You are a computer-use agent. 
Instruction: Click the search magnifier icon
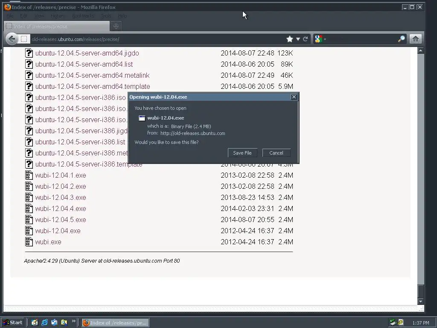pyautogui.click(x=401, y=39)
